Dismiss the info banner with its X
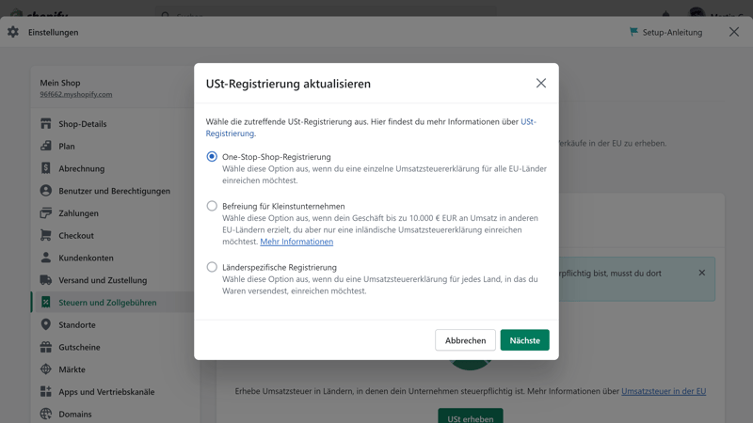Screen dimensions: 753x423 [x=701, y=274]
